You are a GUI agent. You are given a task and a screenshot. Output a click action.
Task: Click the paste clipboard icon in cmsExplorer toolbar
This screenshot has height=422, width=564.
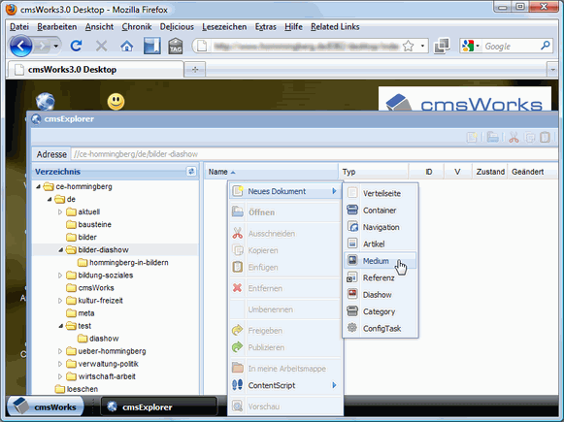(x=545, y=138)
